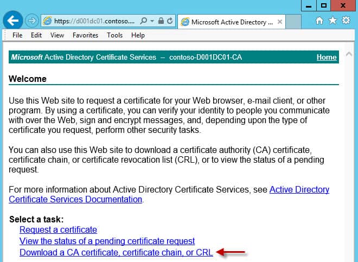Open the Help menu
The width and height of the screenshot is (358, 262).
tap(138, 35)
